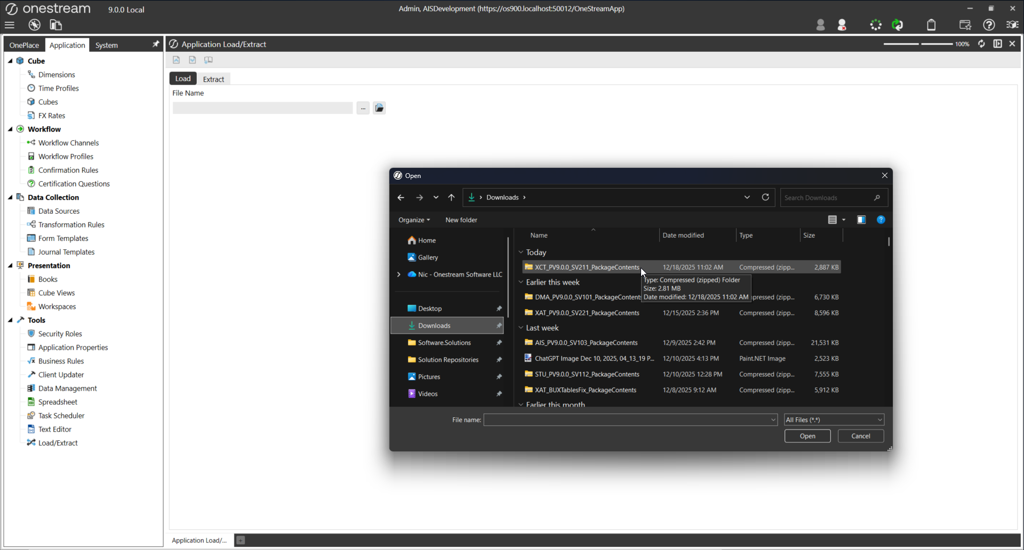Click the hamburger menu icon at top left
Image resolution: width=1024 pixels, height=550 pixels.
point(10,25)
